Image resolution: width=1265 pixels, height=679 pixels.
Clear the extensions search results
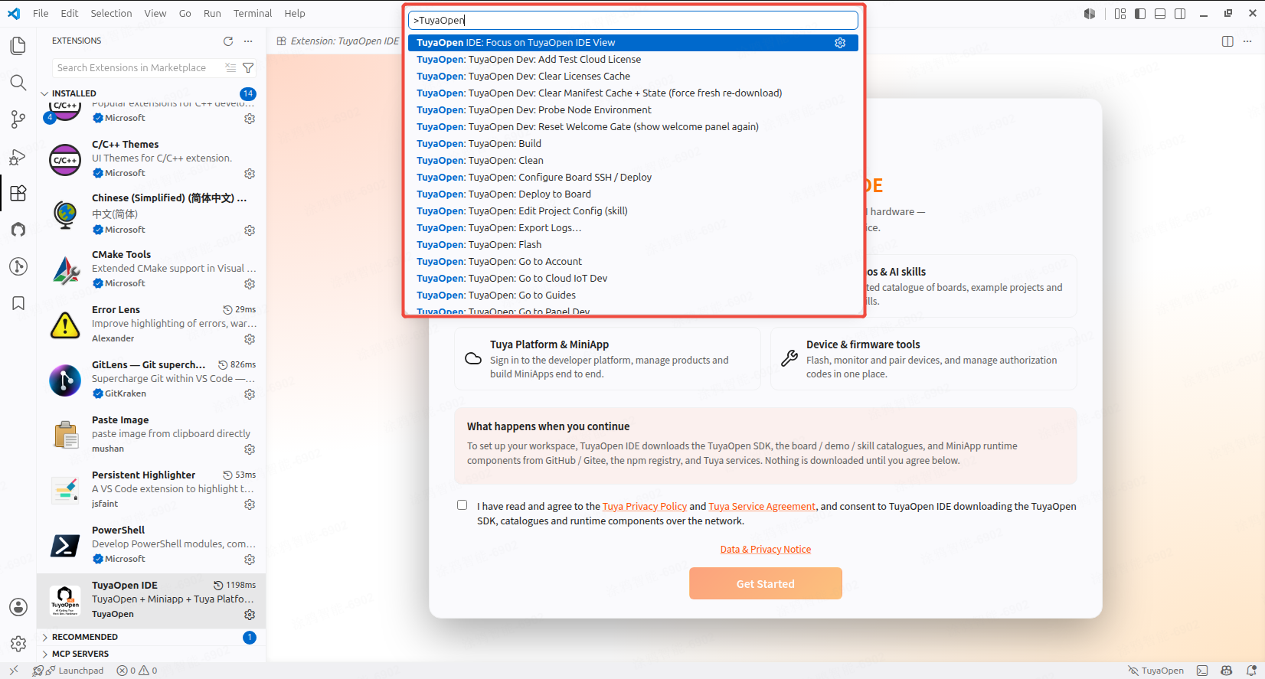[x=230, y=68]
